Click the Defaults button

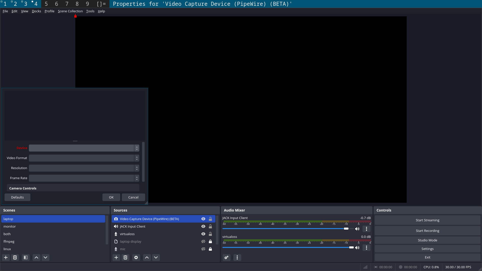[17, 197]
